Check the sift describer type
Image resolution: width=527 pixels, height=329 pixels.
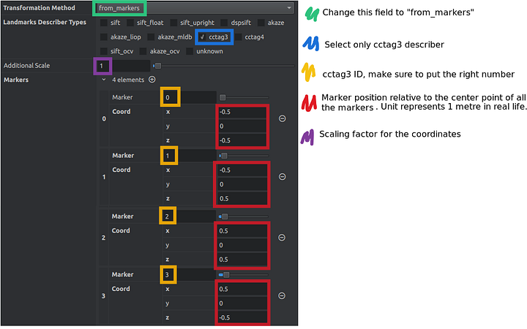(x=104, y=23)
